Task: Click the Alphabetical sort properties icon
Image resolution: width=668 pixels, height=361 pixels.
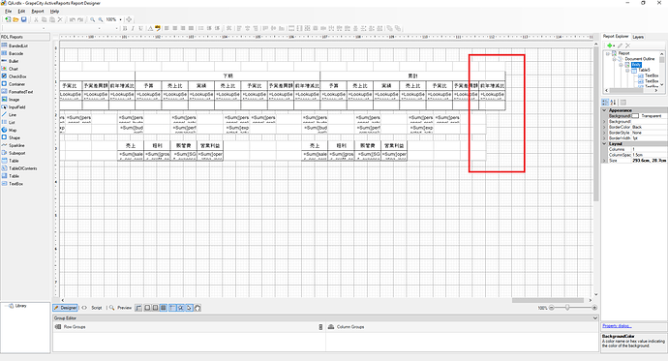Action: tap(613, 103)
